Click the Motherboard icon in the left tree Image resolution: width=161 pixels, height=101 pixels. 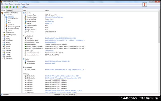pos(4,33)
